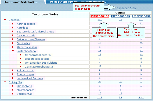This screenshot has height=101, width=153.
Task: Collapse the Bacteria node arrow
Action: point(5,20)
